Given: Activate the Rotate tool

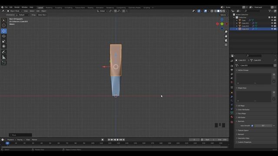Looking at the screenshot, I should 4,36.
